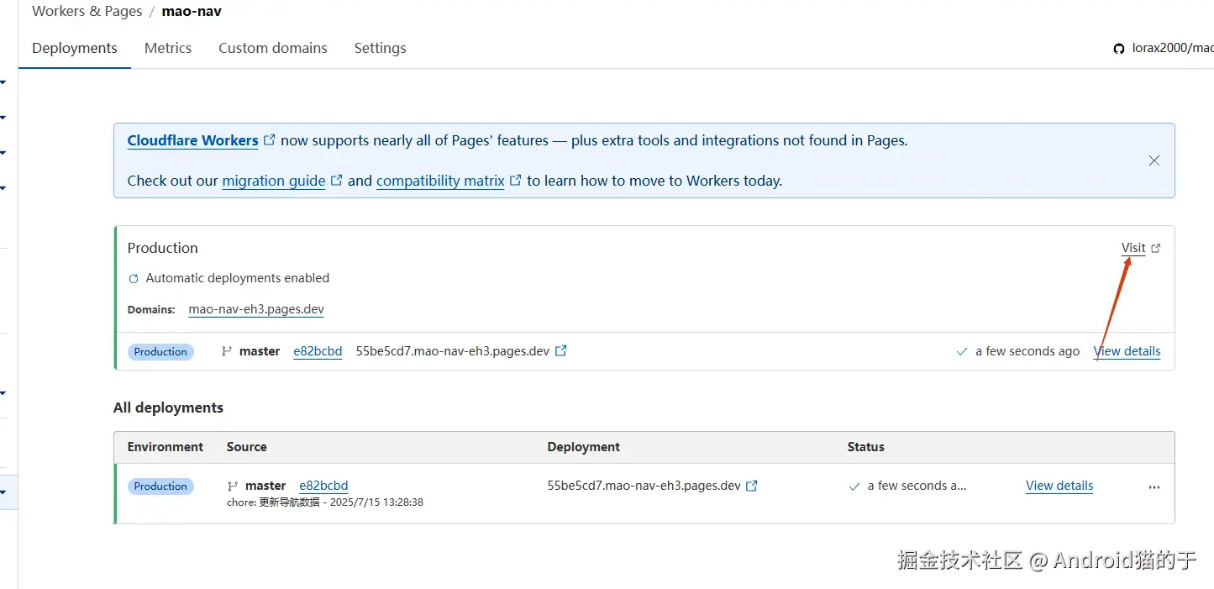Click external-link icon beside Cloudflare Workers
Viewport: 1214px width, 589px height.
tap(270, 140)
